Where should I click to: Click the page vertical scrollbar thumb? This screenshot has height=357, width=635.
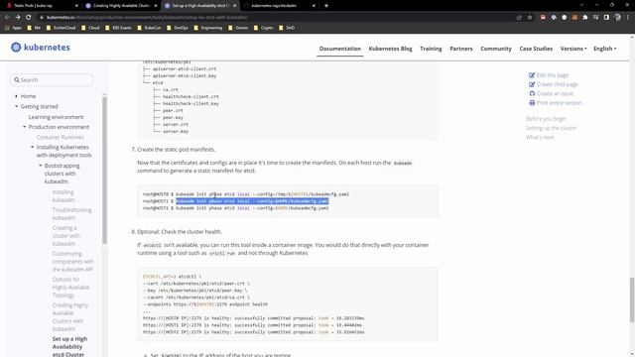tap(632, 299)
